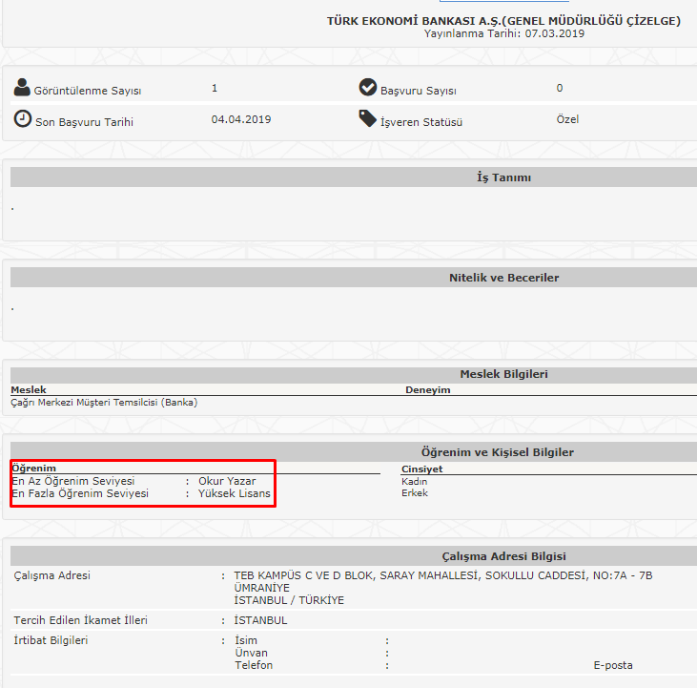Click the İSTANBUL / TÜRKİYE text
The image size is (697, 688).
click(x=289, y=600)
